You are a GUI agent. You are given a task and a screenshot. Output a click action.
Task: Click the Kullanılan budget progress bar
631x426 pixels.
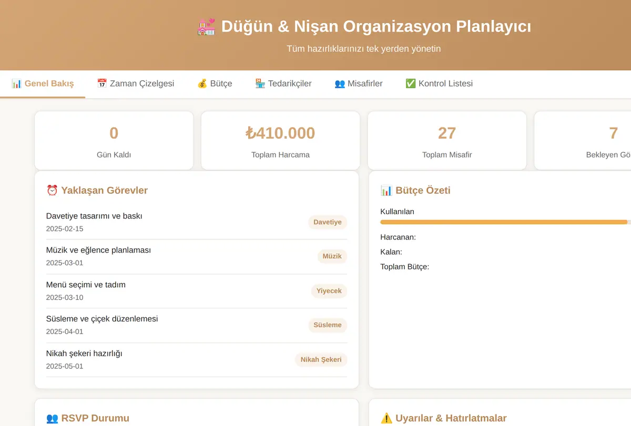pyautogui.click(x=505, y=222)
